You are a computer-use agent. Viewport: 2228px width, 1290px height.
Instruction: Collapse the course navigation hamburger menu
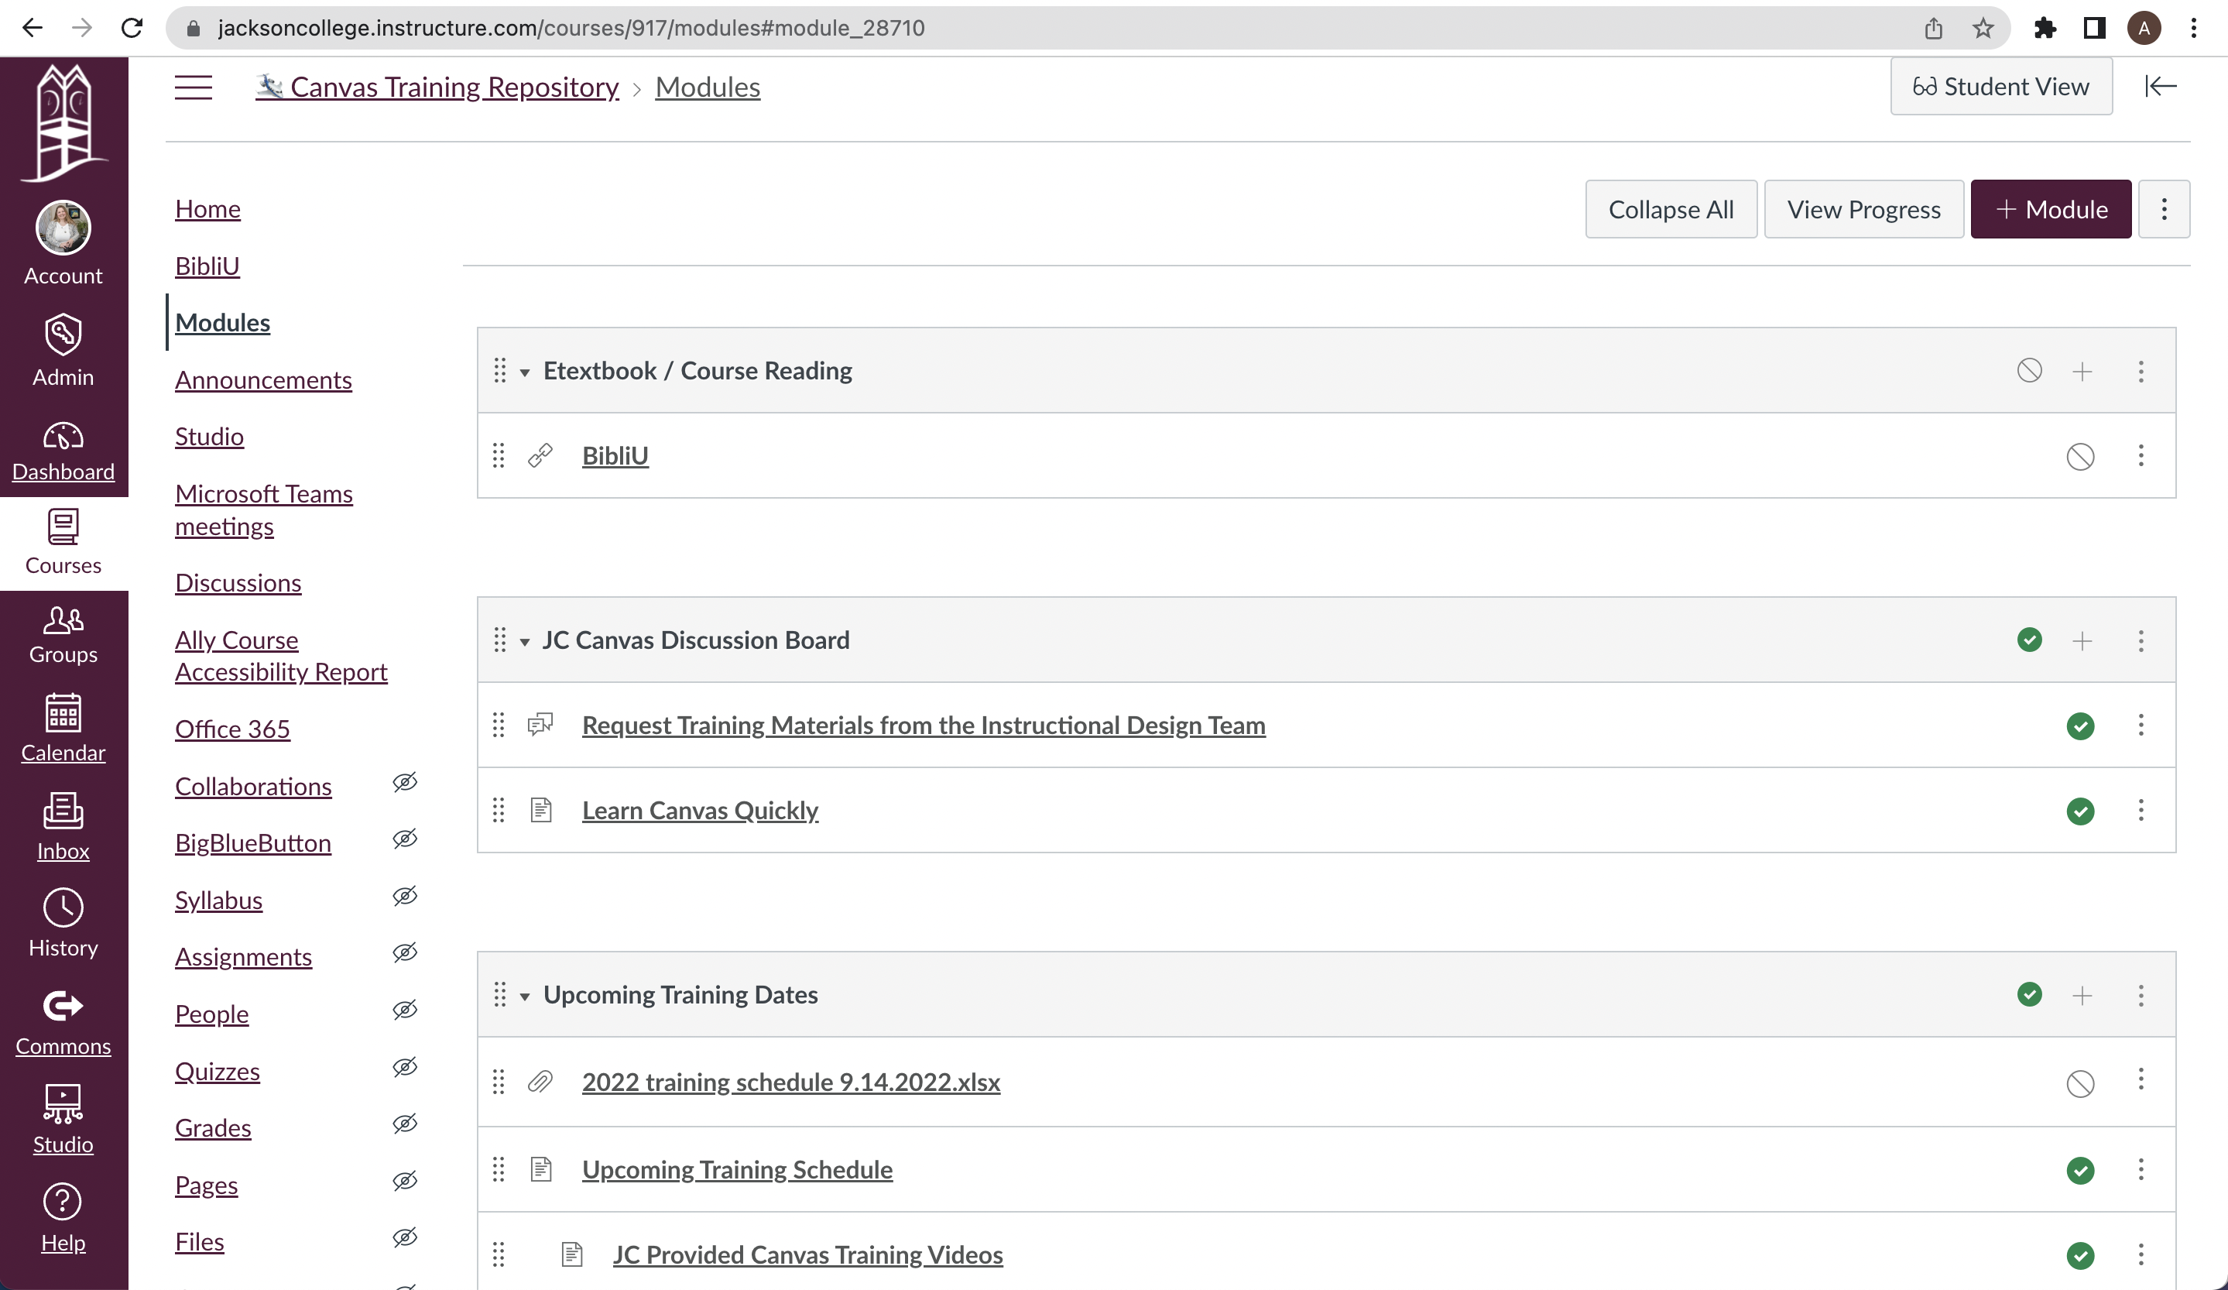click(x=193, y=87)
